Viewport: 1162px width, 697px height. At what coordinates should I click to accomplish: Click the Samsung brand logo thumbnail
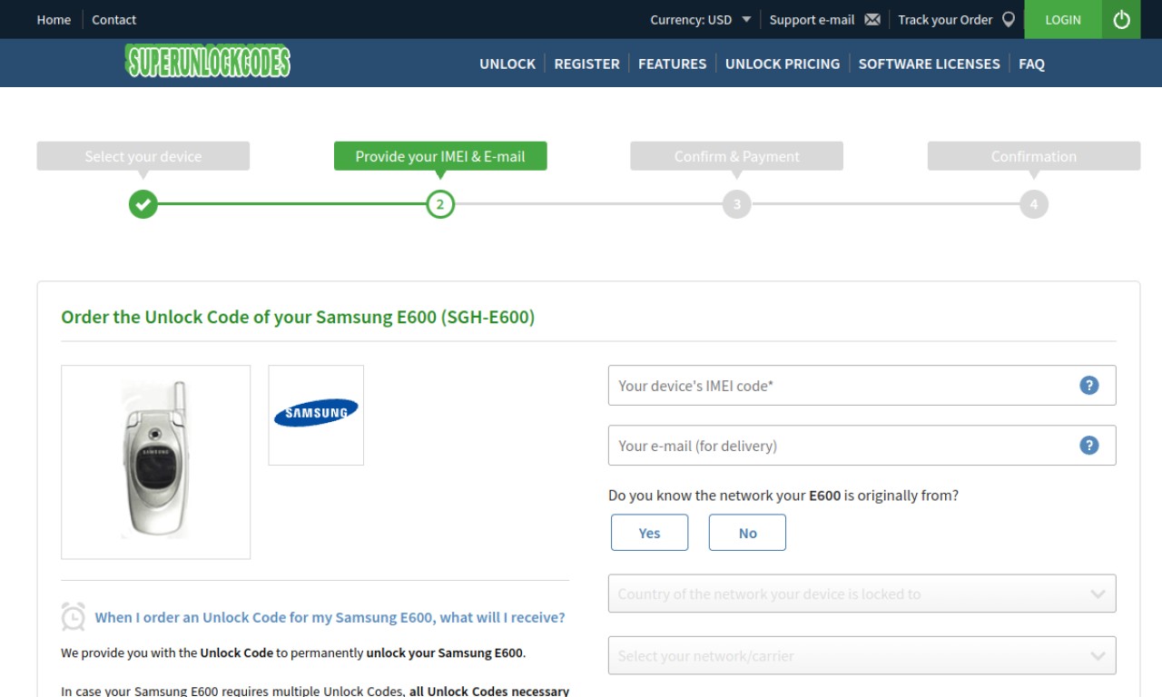(x=316, y=415)
